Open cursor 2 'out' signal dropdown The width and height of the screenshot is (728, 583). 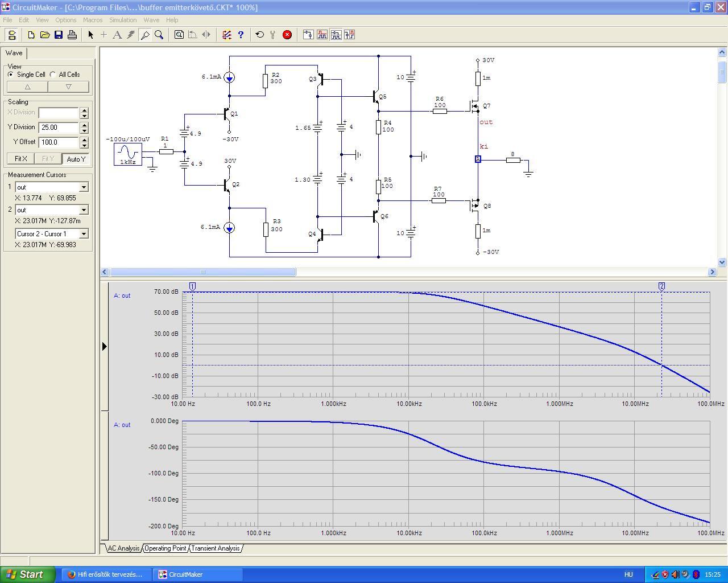(84, 210)
